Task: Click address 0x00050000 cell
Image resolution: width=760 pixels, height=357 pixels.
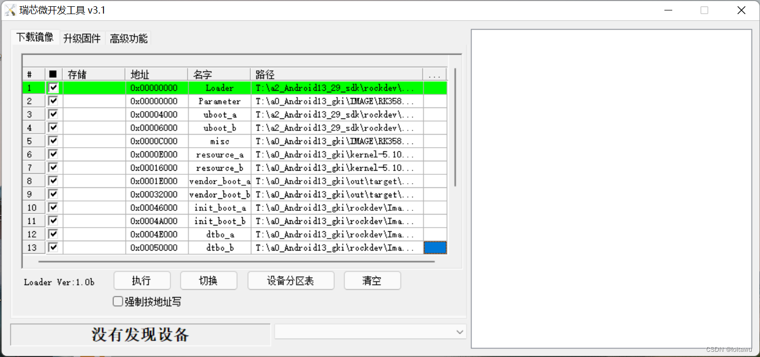Action: point(157,247)
